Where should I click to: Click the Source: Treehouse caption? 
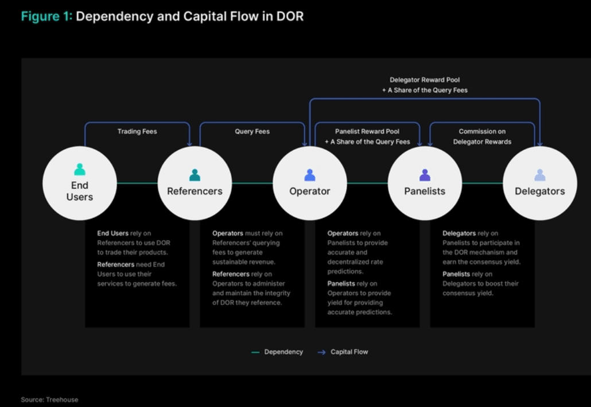point(49,400)
